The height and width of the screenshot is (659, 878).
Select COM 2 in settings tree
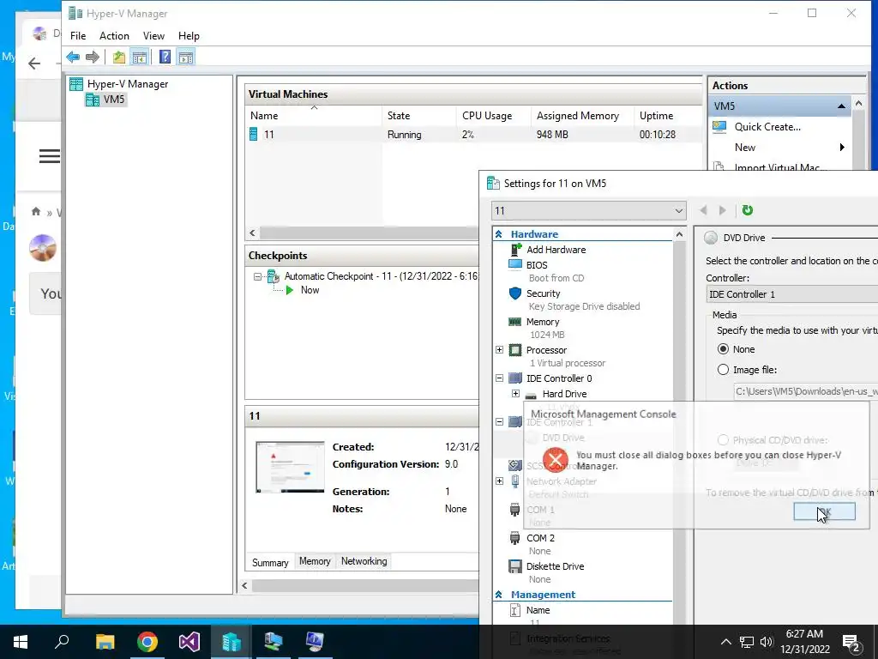coord(540,538)
